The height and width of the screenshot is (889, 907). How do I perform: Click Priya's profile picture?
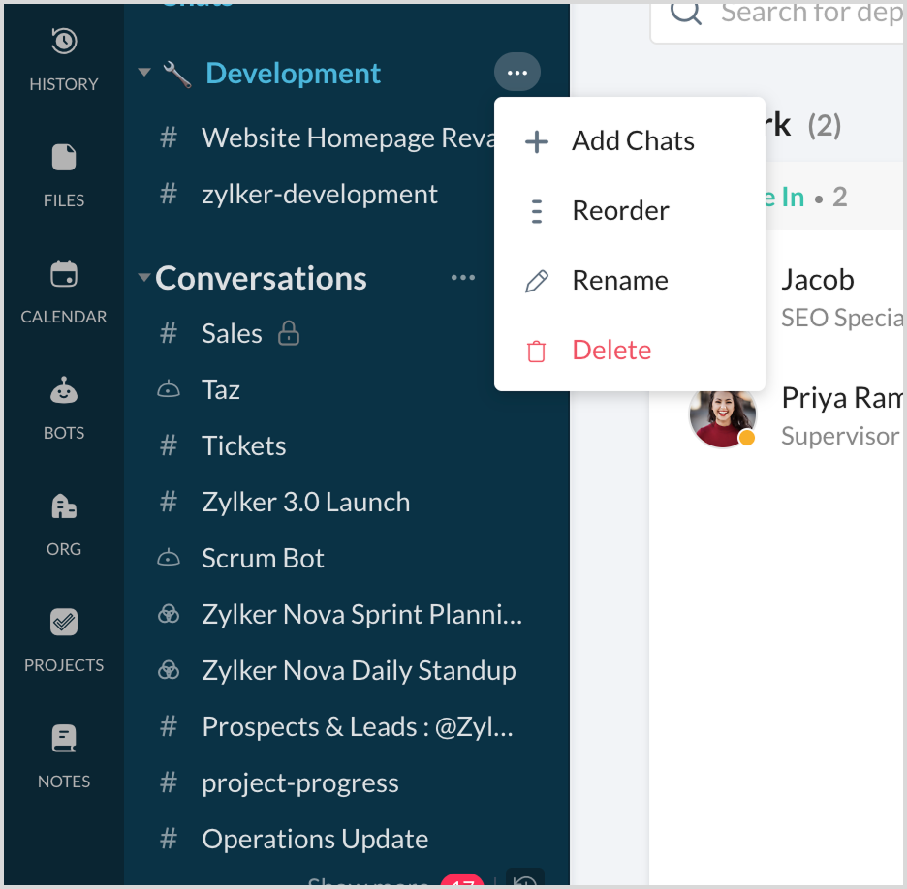point(722,417)
